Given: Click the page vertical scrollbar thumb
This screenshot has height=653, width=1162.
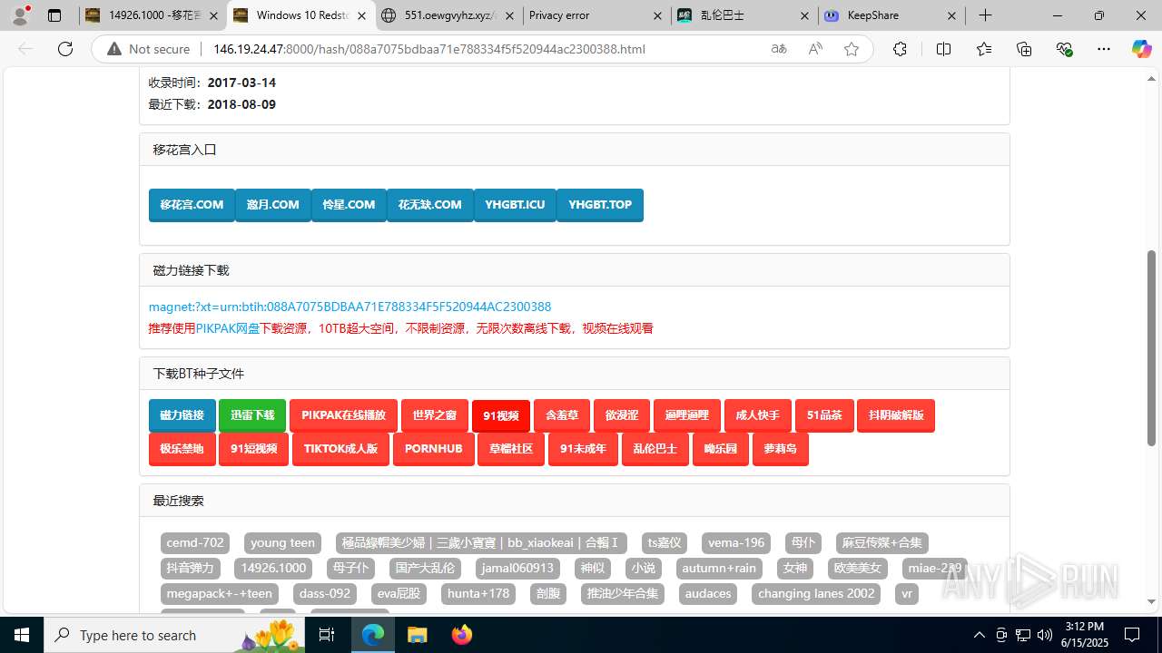Looking at the screenshot, I should point(1152,349).
